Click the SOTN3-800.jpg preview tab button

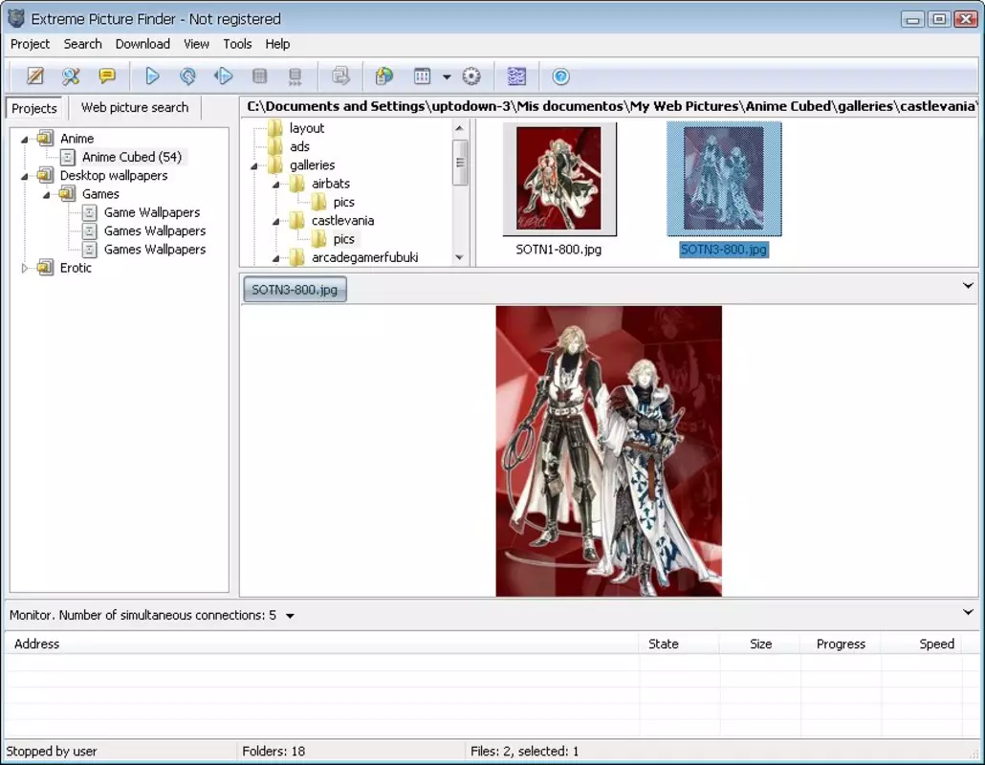coord(295,290)
